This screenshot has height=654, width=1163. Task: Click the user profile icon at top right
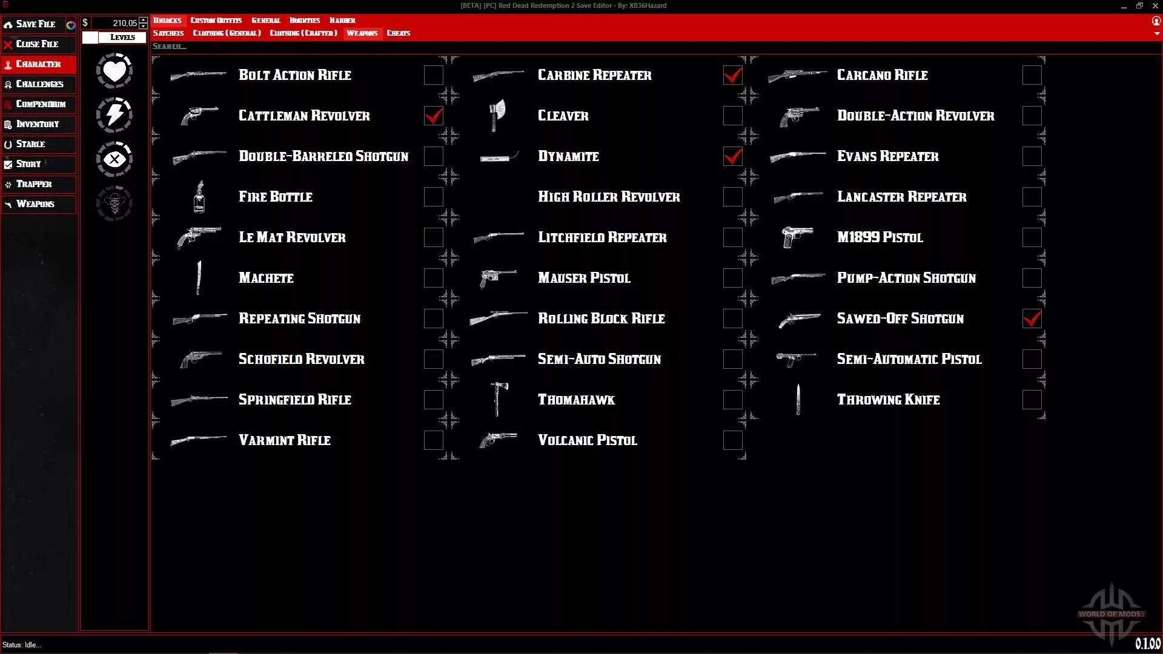coord(1156,21)
